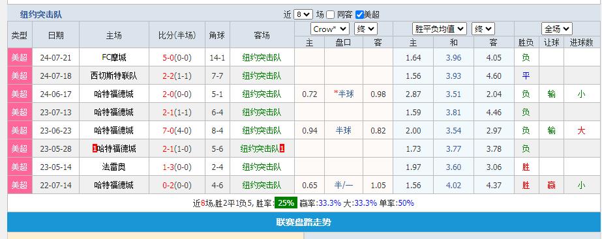Click the 角球 column header
The image size is (602, 239).
point(217,36)
